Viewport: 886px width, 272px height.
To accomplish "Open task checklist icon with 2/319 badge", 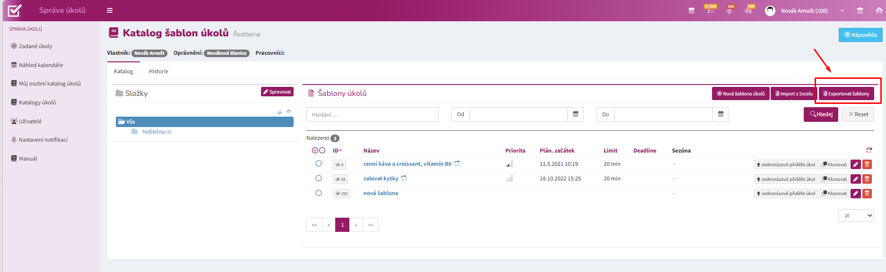I will [711, 10].
